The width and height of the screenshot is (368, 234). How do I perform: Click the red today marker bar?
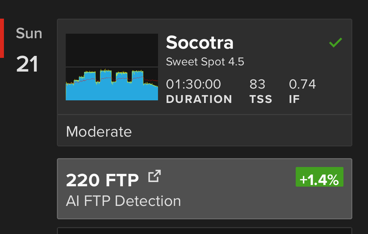(x=2, y=38)
